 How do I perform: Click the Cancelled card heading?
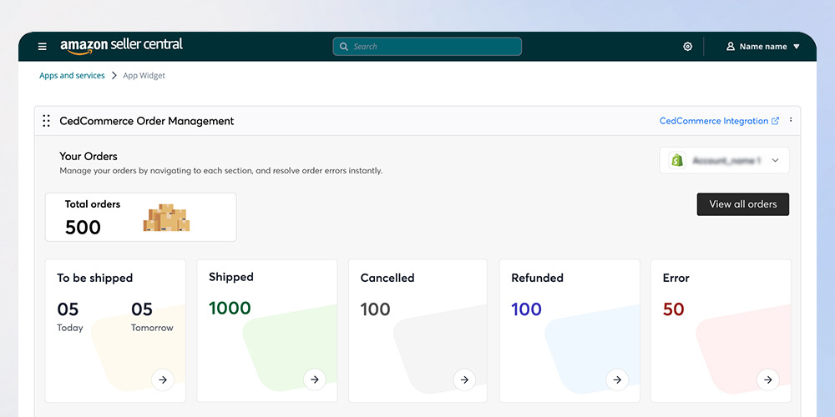pyautogui.click(x=387, y=278)
